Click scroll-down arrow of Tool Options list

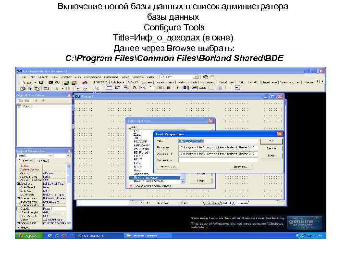(x=183, y=182)
